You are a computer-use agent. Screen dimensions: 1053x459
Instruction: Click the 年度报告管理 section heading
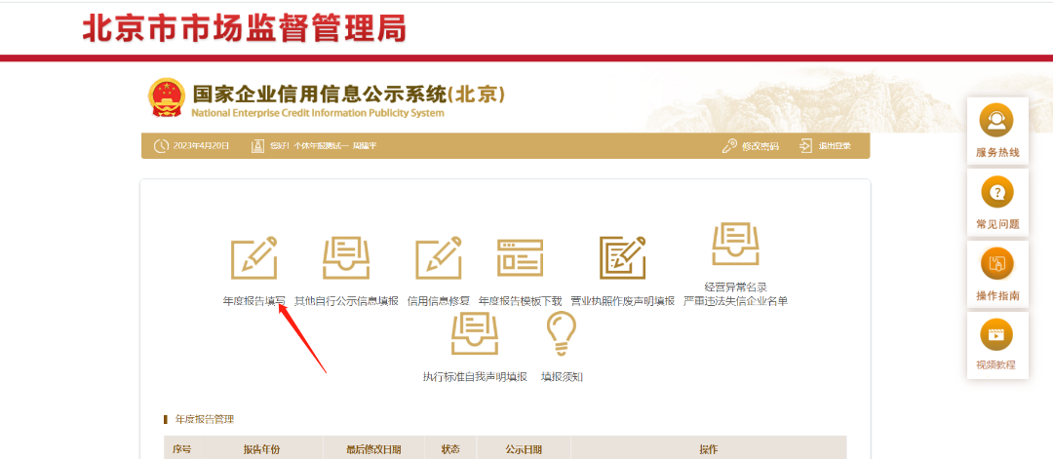click(205, 419)
